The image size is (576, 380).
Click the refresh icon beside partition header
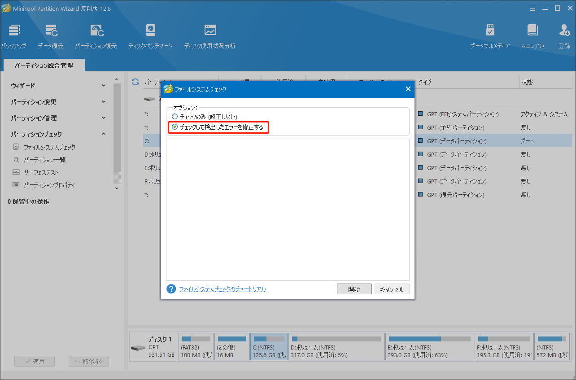[x=135, y=82]
